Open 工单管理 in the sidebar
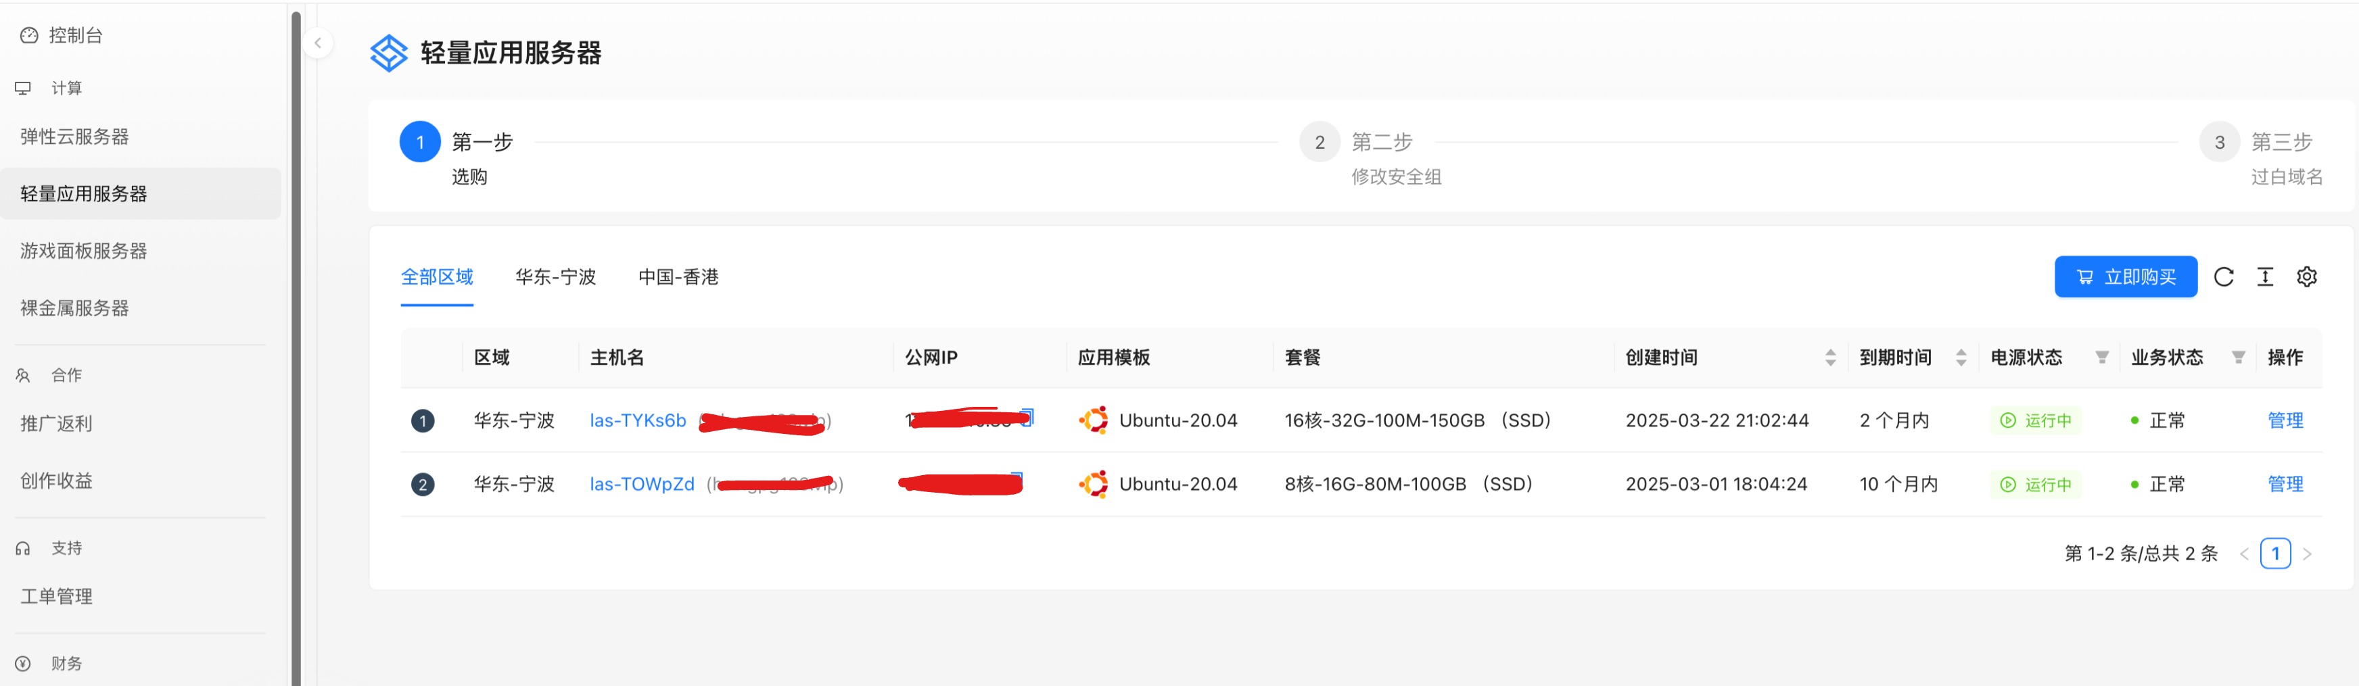 [x=57, y=596]
